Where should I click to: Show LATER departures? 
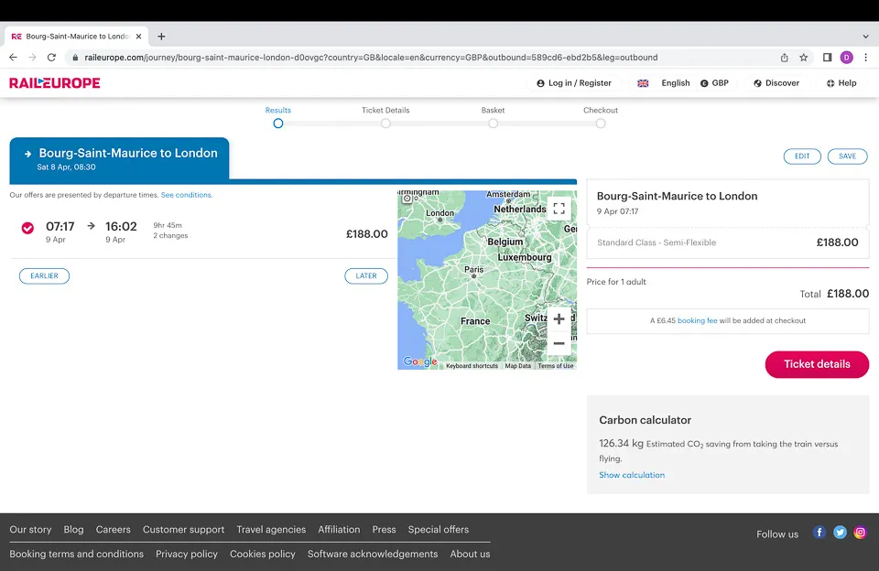(x=366, y=275)
